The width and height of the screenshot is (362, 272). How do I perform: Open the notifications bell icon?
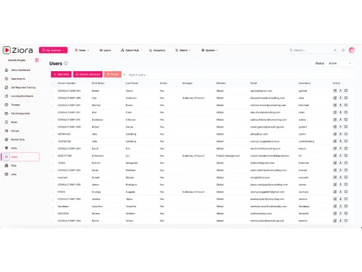(343, 50)
